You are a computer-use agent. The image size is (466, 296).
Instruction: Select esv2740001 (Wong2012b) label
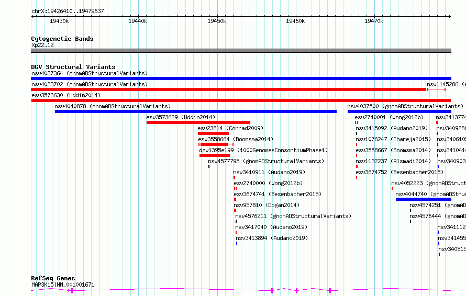click(389, 117)
